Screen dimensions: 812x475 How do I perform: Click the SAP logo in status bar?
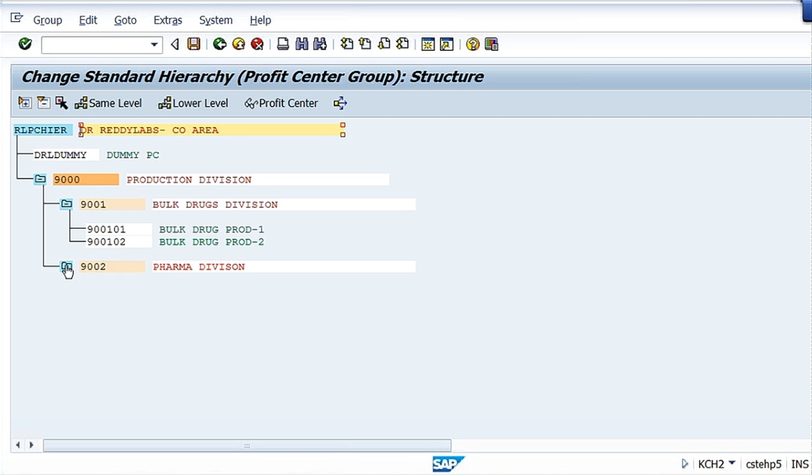point(448,464)
